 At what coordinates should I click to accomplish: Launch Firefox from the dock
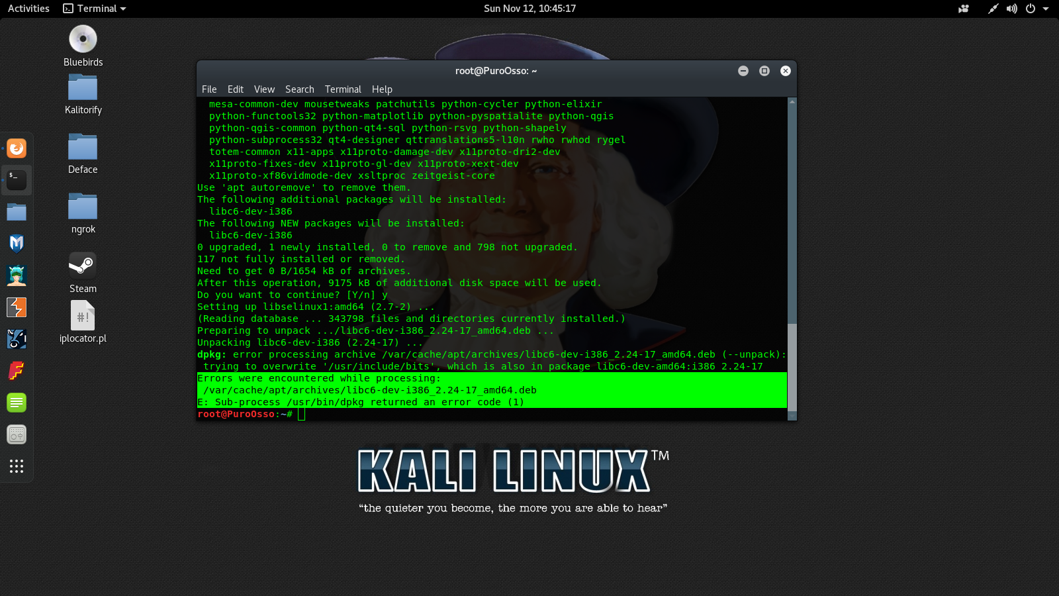[x=17, y=148]
